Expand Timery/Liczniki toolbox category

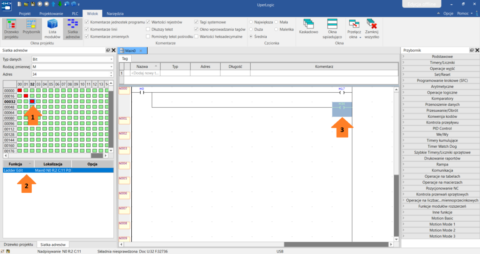pos(440,62)
